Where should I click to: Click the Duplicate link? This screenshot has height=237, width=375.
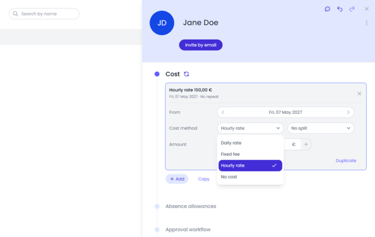tap(346, 160)
